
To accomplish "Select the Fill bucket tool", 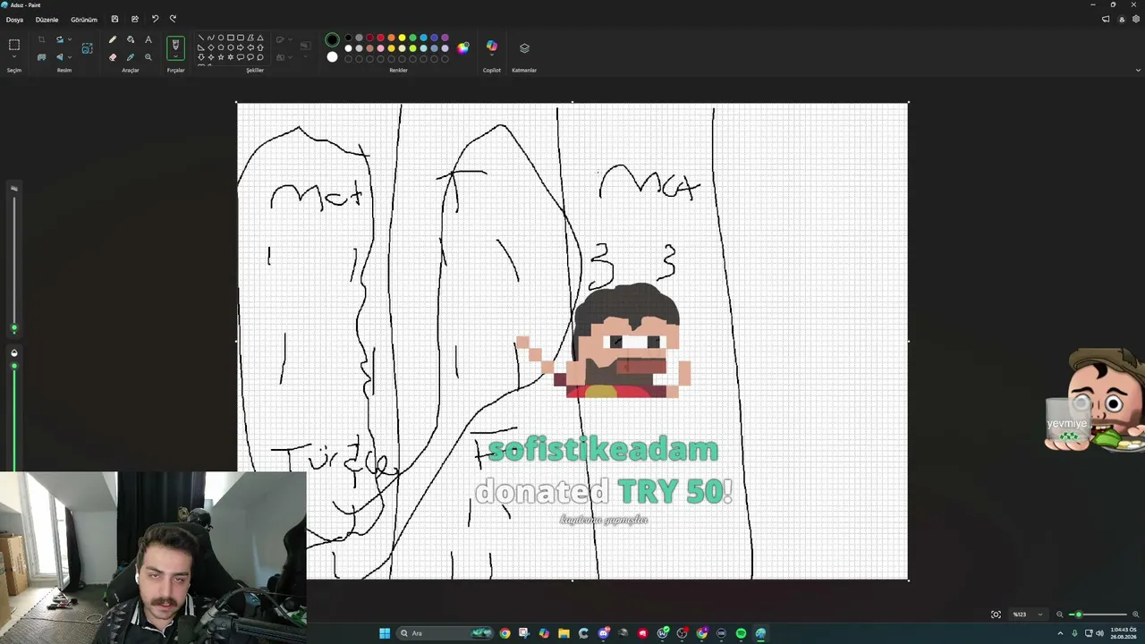I will [x=131, y=39].
